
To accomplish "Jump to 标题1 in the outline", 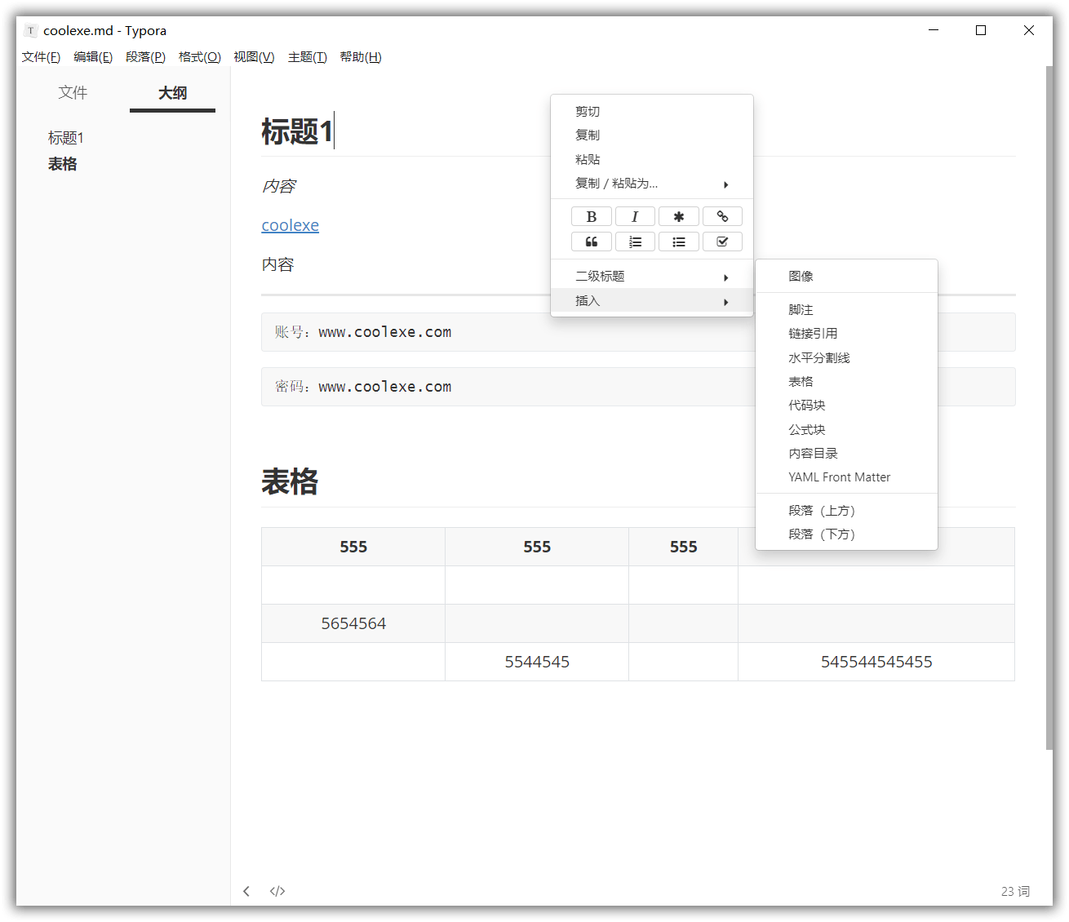I will coord(65,137).
